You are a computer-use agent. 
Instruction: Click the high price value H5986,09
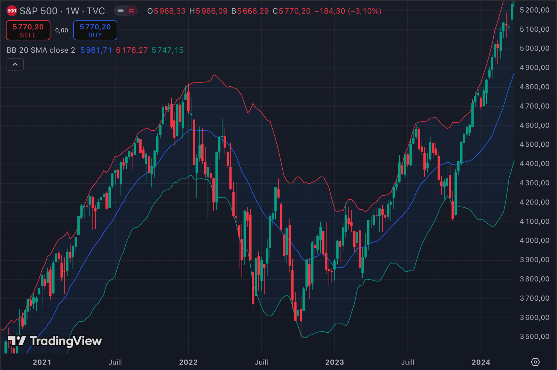click(209, 11)
